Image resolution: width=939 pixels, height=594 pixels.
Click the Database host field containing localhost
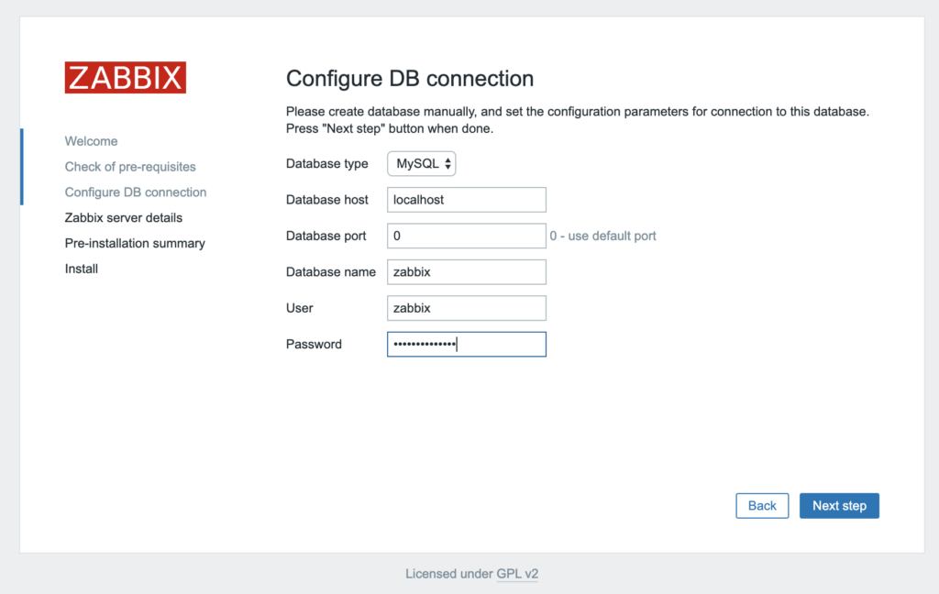tap(466, 200)
